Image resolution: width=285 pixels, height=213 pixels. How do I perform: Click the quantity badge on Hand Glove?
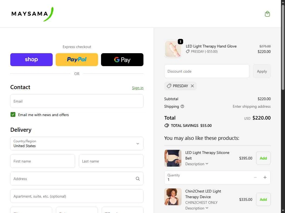(x=180, y=42)
